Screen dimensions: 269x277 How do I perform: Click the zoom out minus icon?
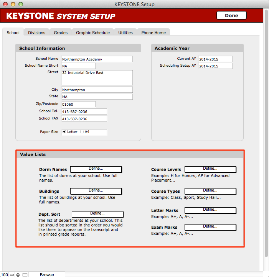[12, 274]
